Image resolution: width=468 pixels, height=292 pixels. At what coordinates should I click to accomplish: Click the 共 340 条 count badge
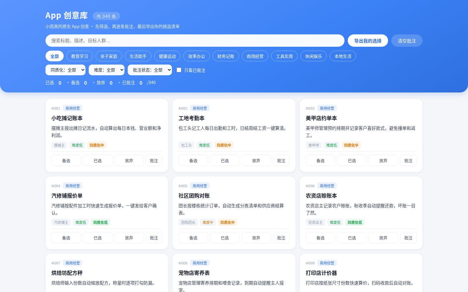click(106, 16)
